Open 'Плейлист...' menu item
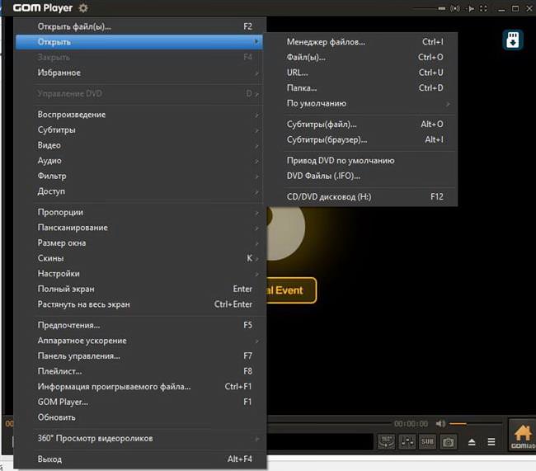The image size is (536, 471). click(139, 371)
